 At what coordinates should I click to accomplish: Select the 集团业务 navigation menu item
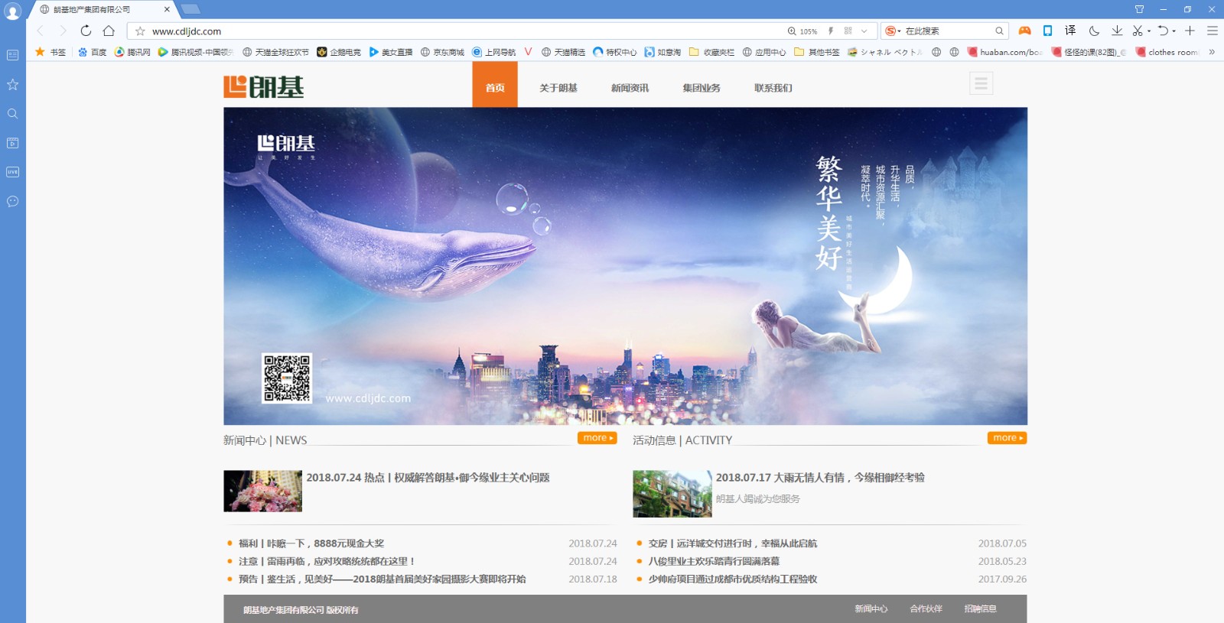coord(701,88)
